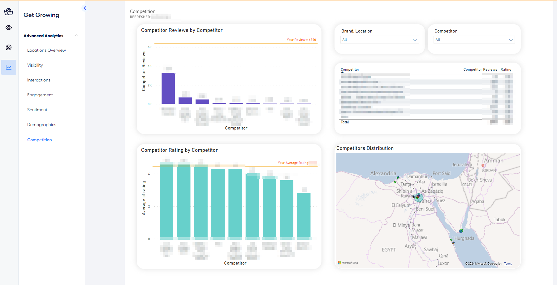
Task: Open the Competitor filter dropdown
Action: point(474,40)
